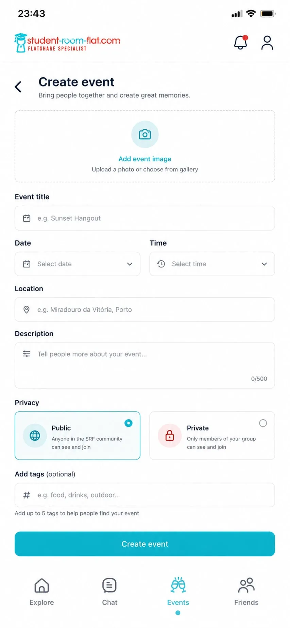This screenshot has width=290, height=628.
Task: Click the red lock icon in Private card
Action: [170, 436]
